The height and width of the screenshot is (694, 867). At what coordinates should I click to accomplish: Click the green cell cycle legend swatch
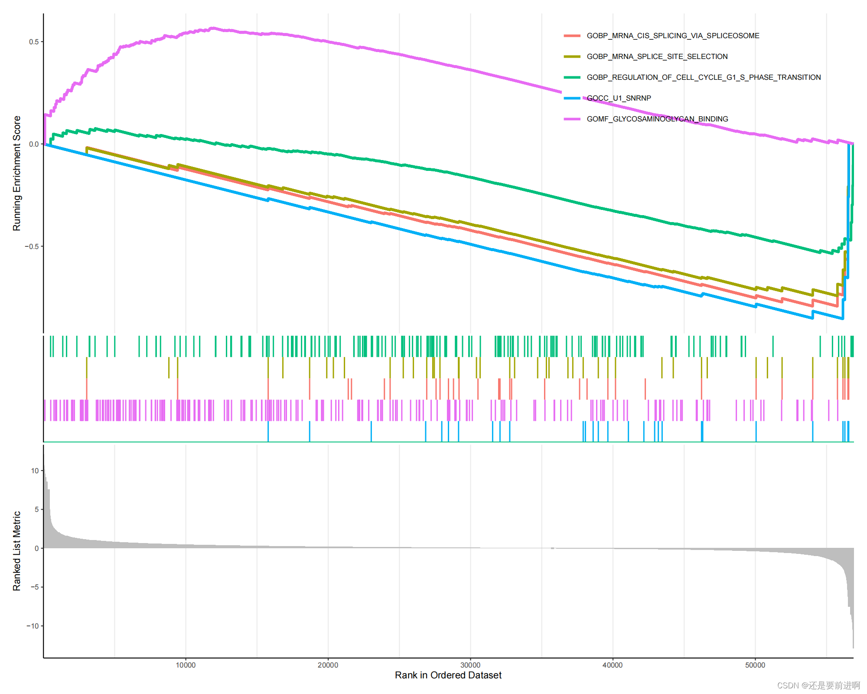[x=572, y=77]
